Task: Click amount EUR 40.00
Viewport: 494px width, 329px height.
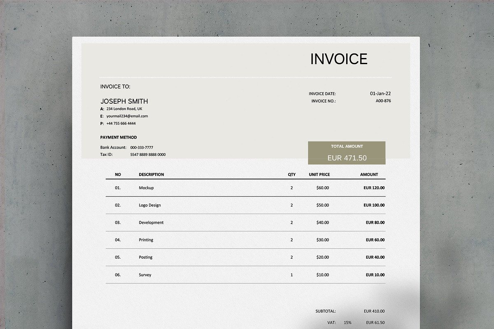Action: (x=375, y=257)
